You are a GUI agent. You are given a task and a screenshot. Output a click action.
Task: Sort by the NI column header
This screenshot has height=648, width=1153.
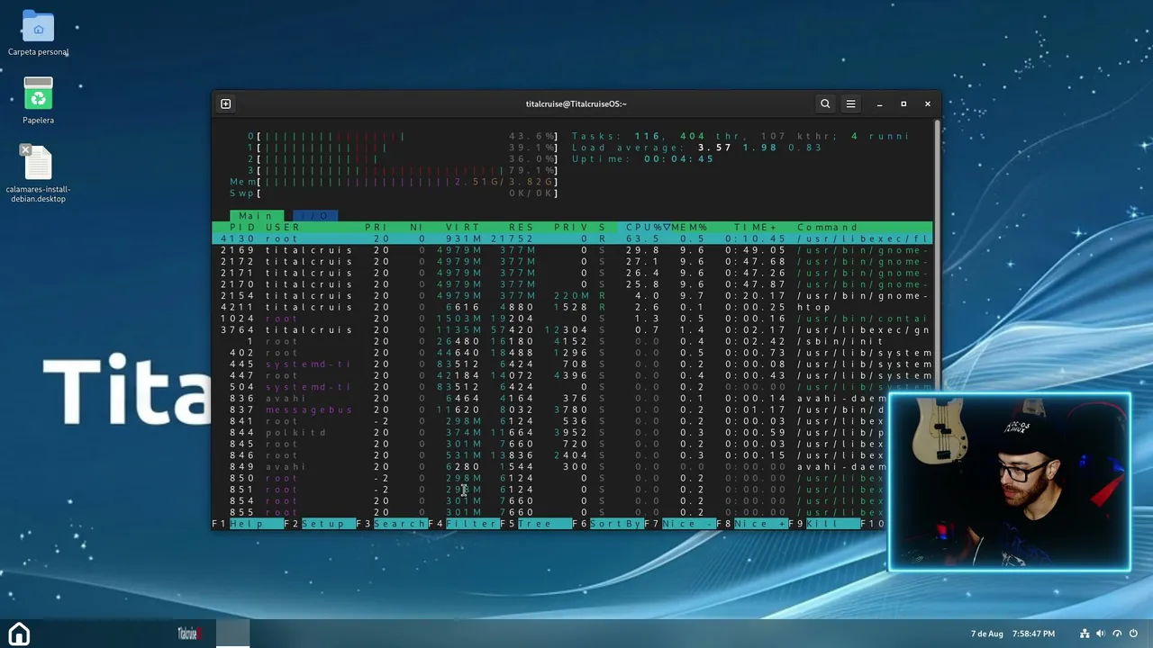416,228
